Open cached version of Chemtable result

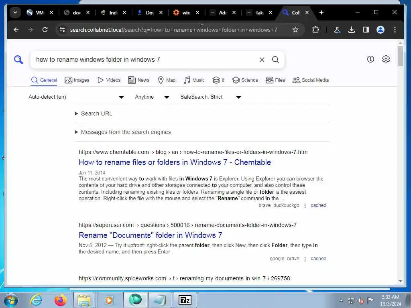pyautogui.click(x=318, y=205)
